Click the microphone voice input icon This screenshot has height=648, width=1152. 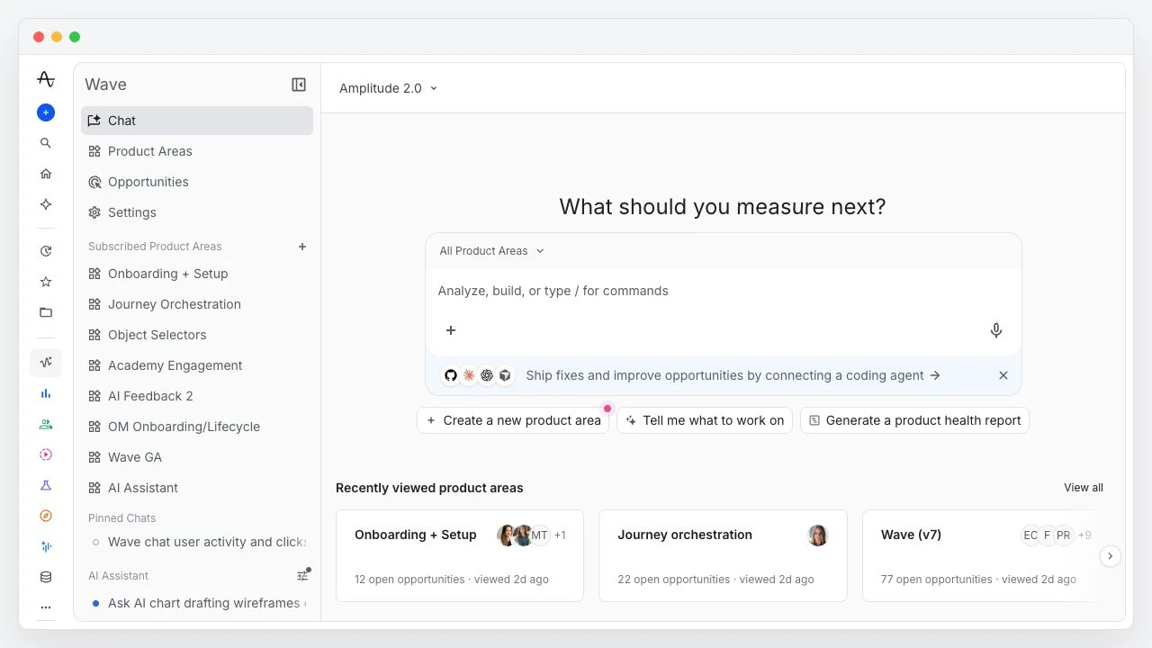[x=996, y=330]
